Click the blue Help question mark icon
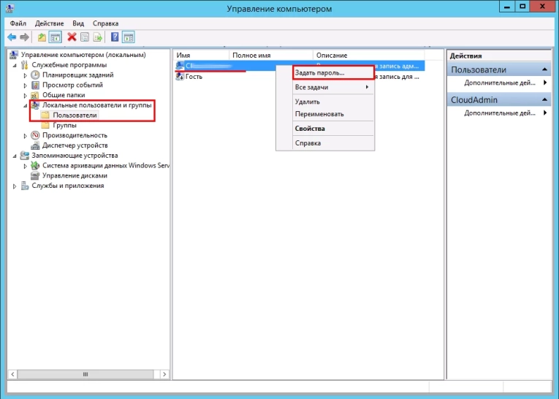Viewport: 559px width, 399px height. coord(115,37)
